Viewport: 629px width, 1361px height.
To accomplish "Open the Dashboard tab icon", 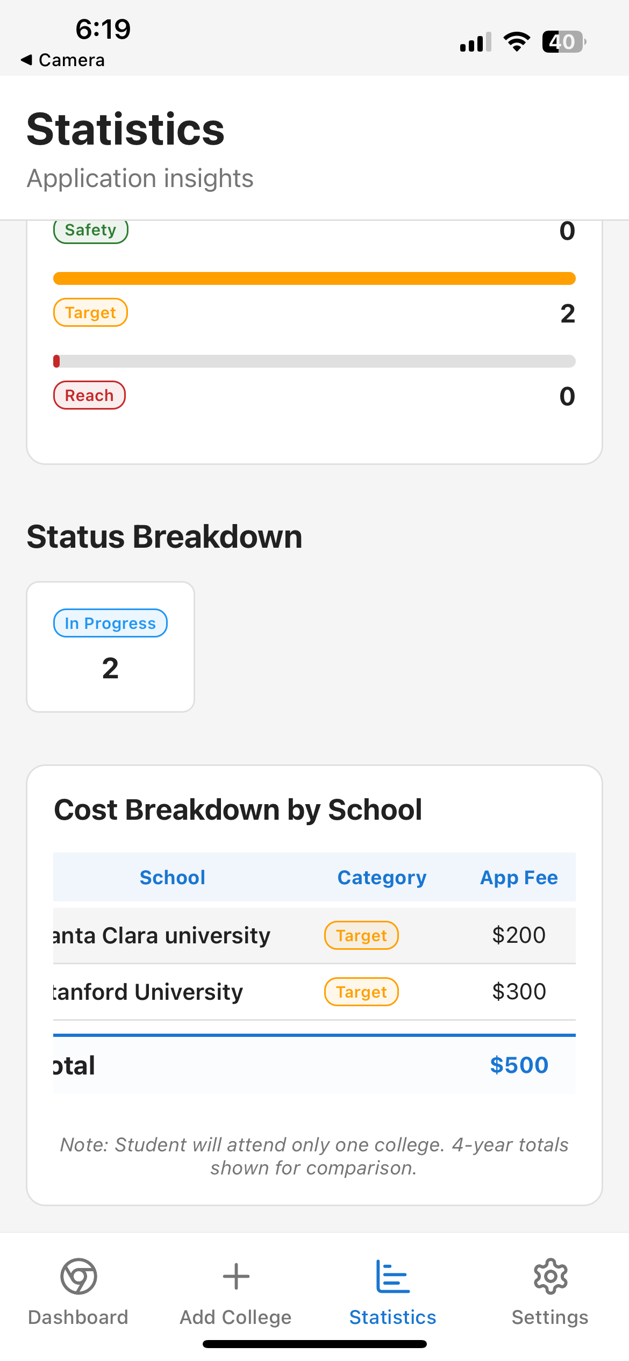I will (78, 1276).
